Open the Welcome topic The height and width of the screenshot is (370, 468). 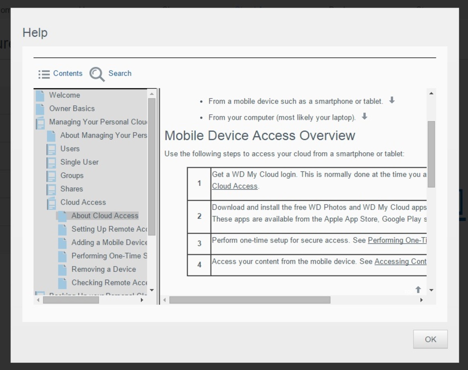pyautogui.click(x=64, y=95)
